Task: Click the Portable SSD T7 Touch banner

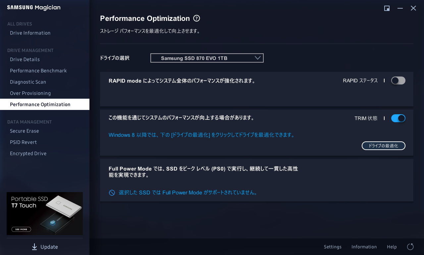Action: (x=45, y=214)
